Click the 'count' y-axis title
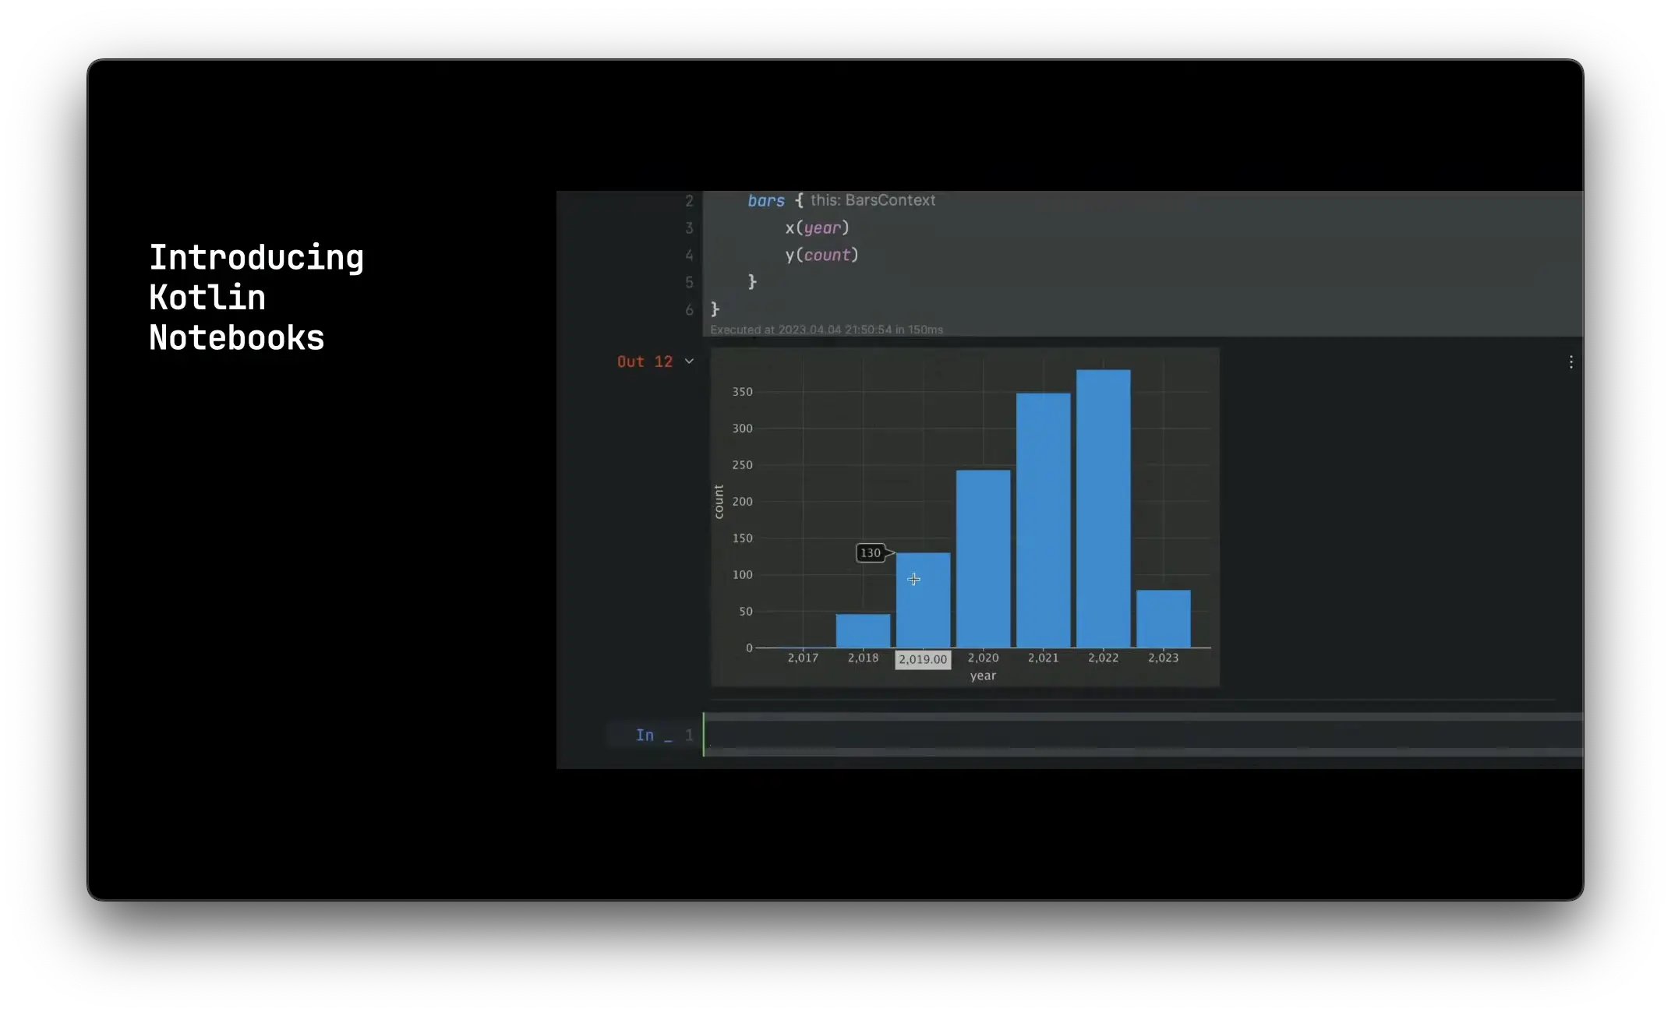This screenshot has width=1671, height=1016. click(719, 502)
